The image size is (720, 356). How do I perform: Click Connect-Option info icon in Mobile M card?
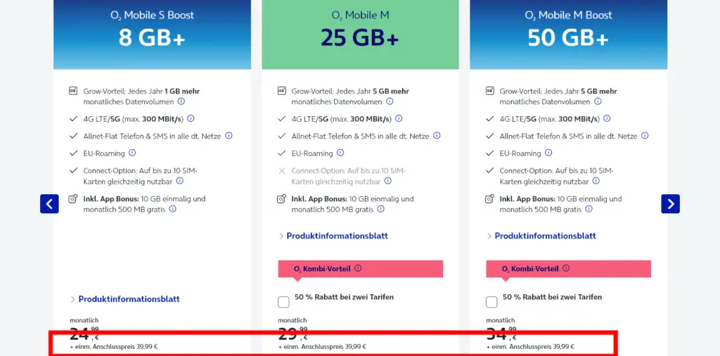coord(378,181)
